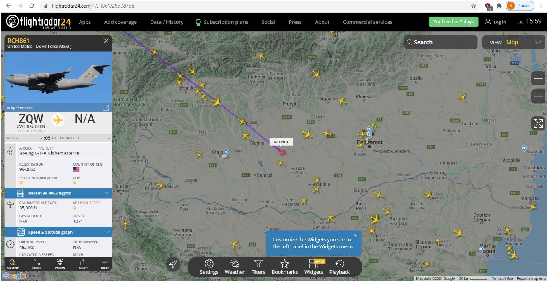Expand Speed & altitude graph section
The width and height of the screenshot is (547, 282).
click(58, 232)
